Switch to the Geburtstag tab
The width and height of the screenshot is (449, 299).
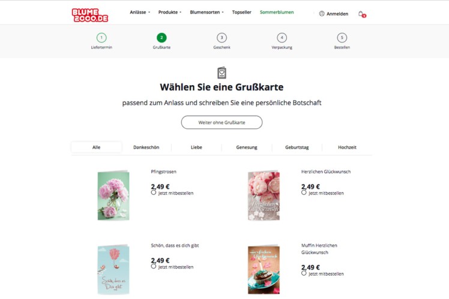pyautogui.click(x=297, y=147)
